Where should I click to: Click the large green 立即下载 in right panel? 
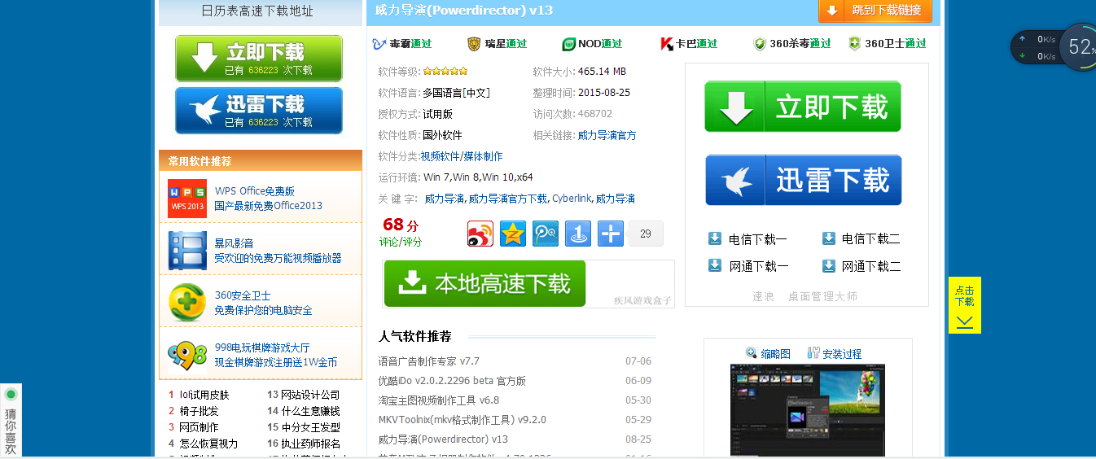pyautogui.click(x=803, y=107)
